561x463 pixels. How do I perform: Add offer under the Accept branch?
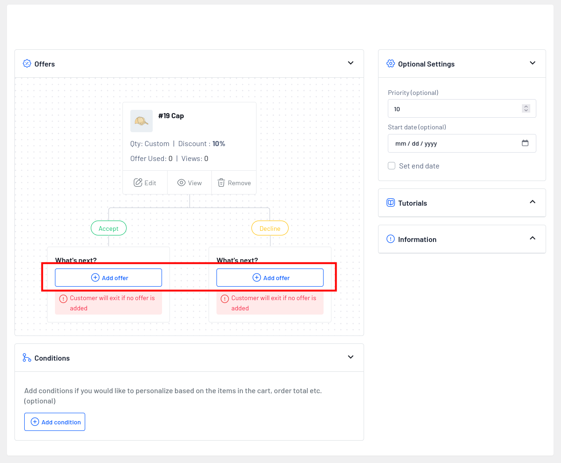tap(108, 278)
